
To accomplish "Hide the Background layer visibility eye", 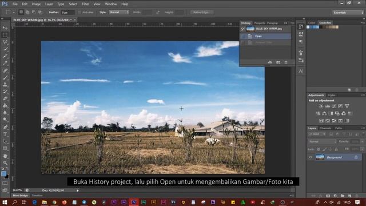I will pos(310,157).
